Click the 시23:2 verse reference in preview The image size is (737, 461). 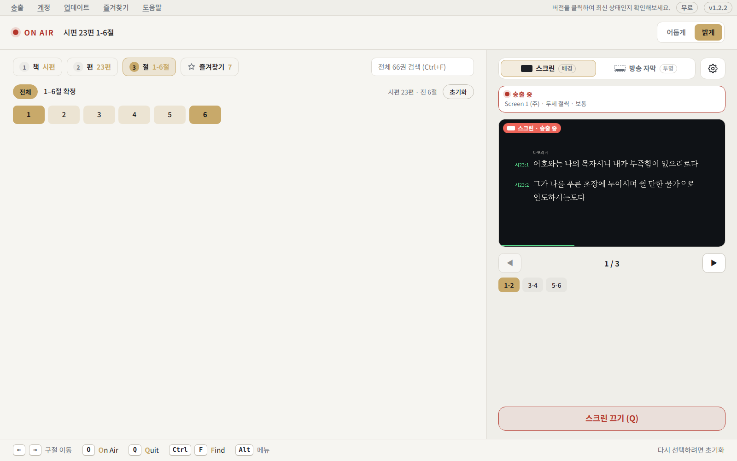coord(522,185)
